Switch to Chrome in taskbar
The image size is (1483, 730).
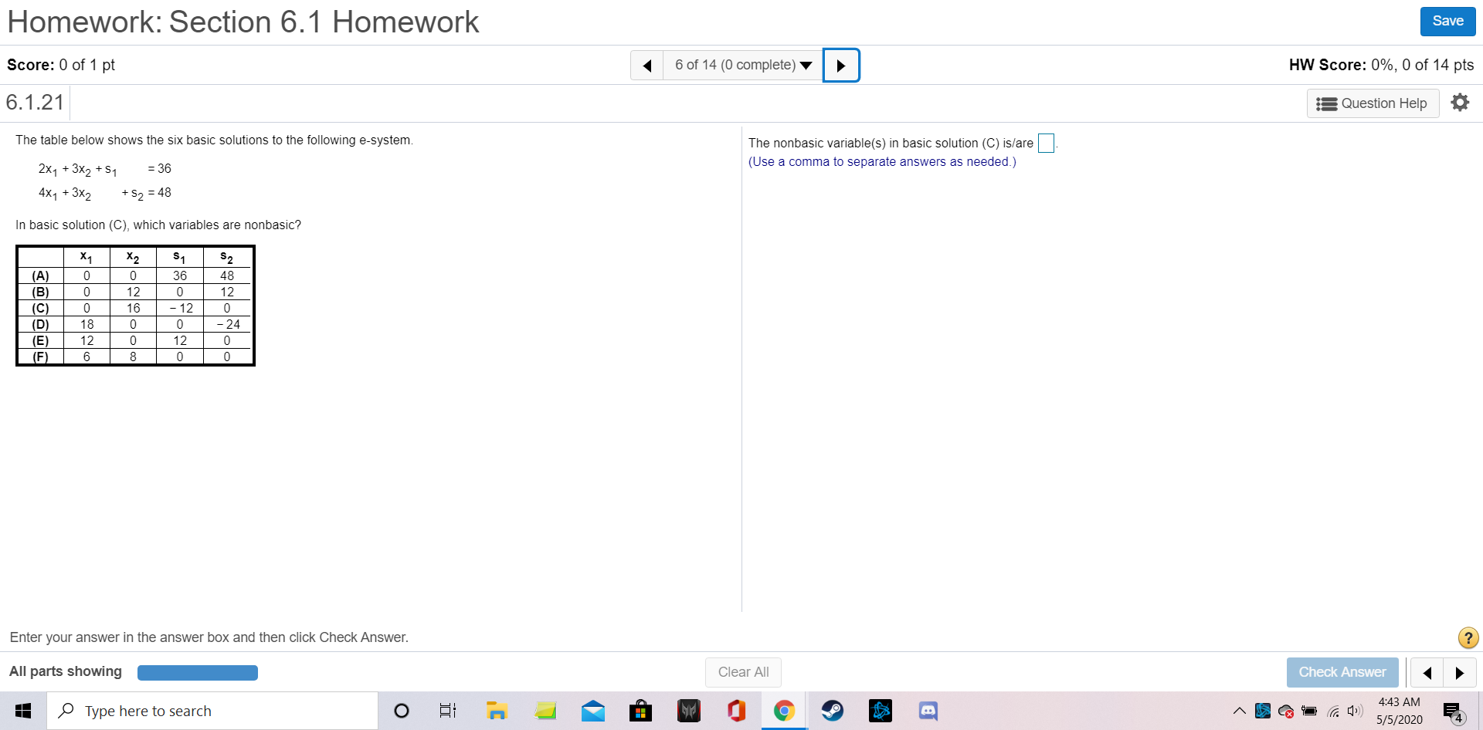(784, 711)
